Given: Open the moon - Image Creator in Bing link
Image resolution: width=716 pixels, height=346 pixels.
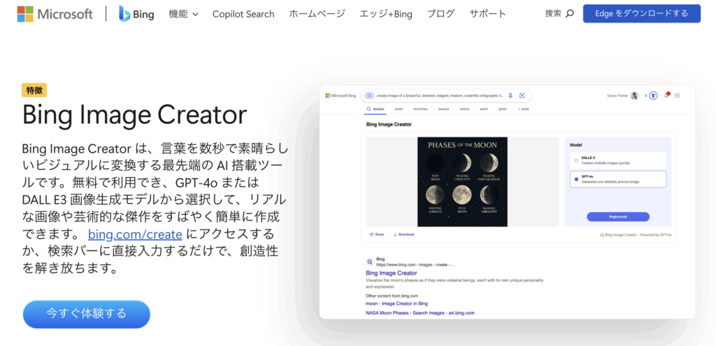Looking at the screenshot, I should click(x=397, y=303).
